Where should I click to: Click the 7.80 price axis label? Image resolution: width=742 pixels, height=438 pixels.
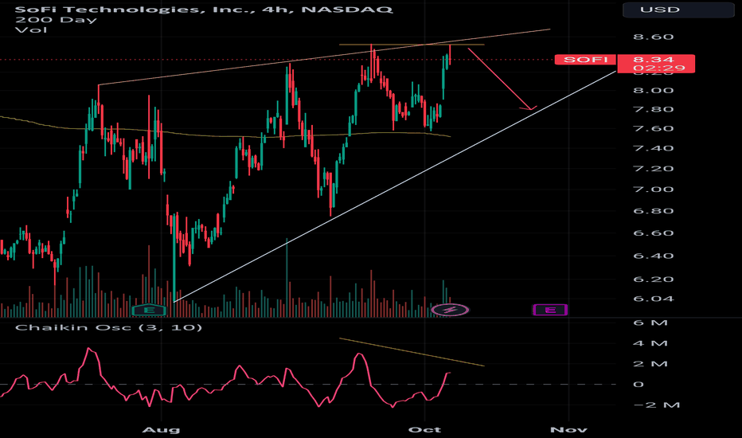tap(654, 109)
